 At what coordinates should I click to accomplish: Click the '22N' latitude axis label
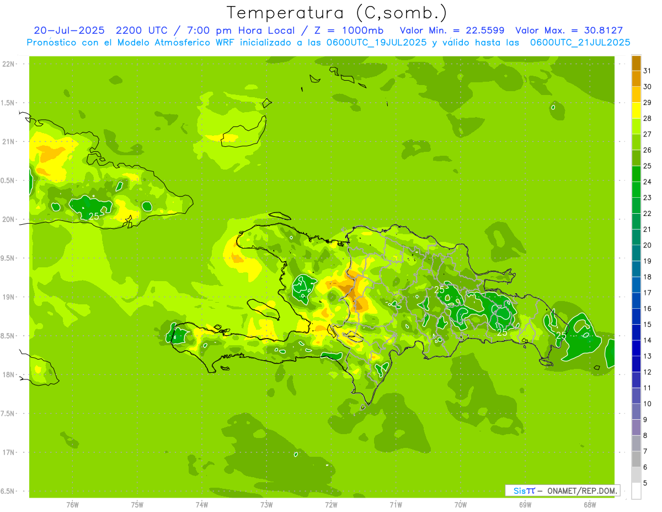coord(9,64)
